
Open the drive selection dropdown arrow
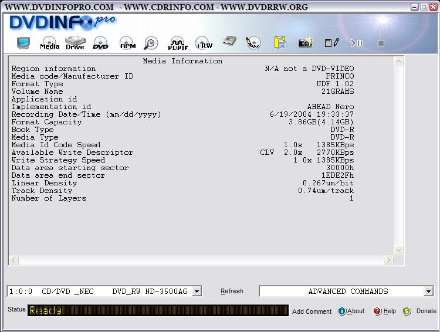coord(197,292)
